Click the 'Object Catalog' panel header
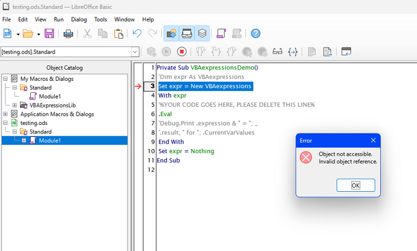Screen dimensions: 417x251 click(64, 68)
